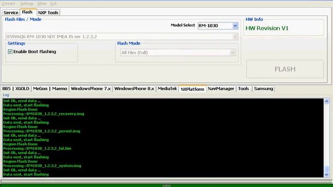Select the Flash tab
The height and width of the screenshot is (187, 333).
point(28,12)
